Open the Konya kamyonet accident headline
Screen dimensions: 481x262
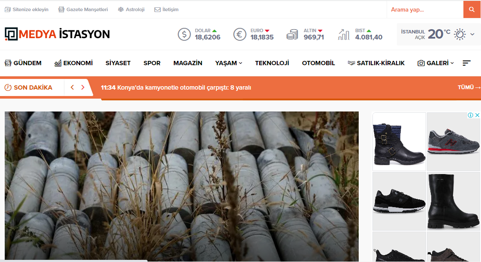[176, 87]
